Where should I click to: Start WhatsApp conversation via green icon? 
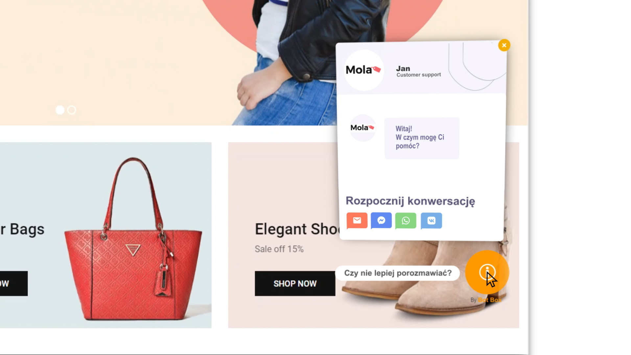(406, 220)
